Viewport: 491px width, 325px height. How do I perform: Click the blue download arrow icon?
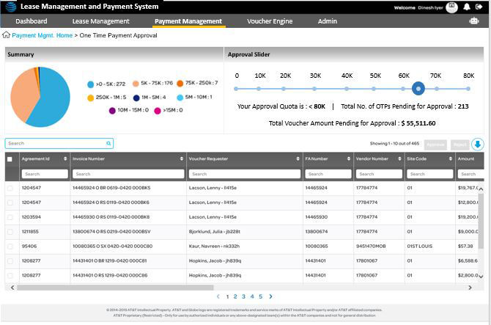(x=478, y=145)
